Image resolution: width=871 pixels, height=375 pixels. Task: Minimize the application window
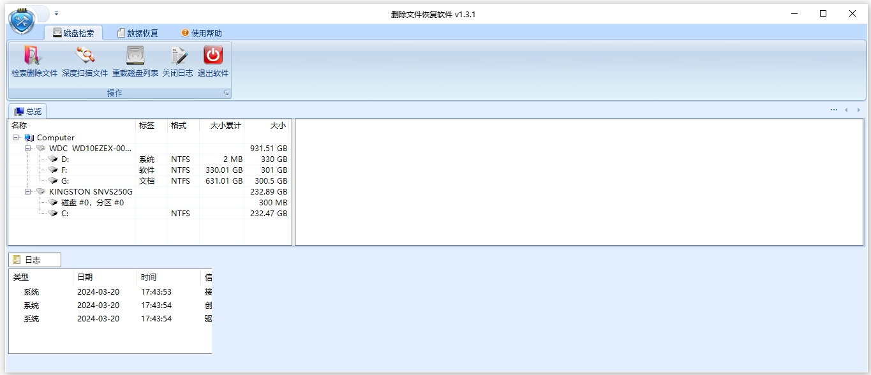pos(794,13)
